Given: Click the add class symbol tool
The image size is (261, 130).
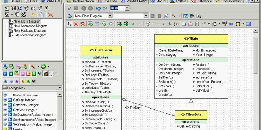Looking at the screenshot, I should click(x=90, y=24).
